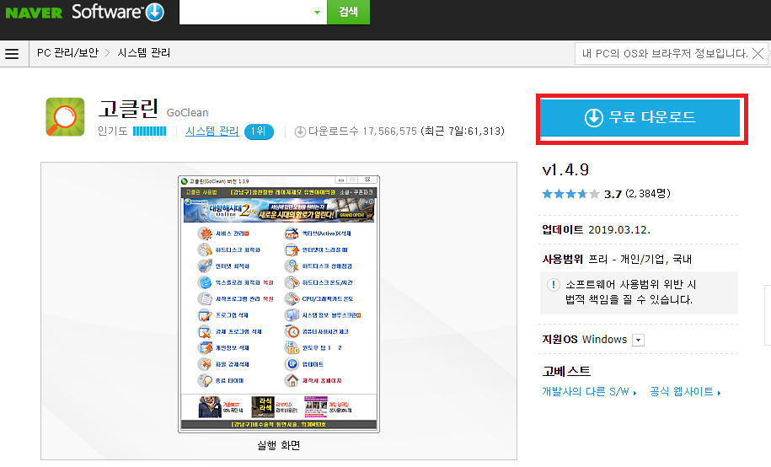Expand the 지원OS Windows dropdown
Viewport: 771px width, 467px height.
click(638, 340)
